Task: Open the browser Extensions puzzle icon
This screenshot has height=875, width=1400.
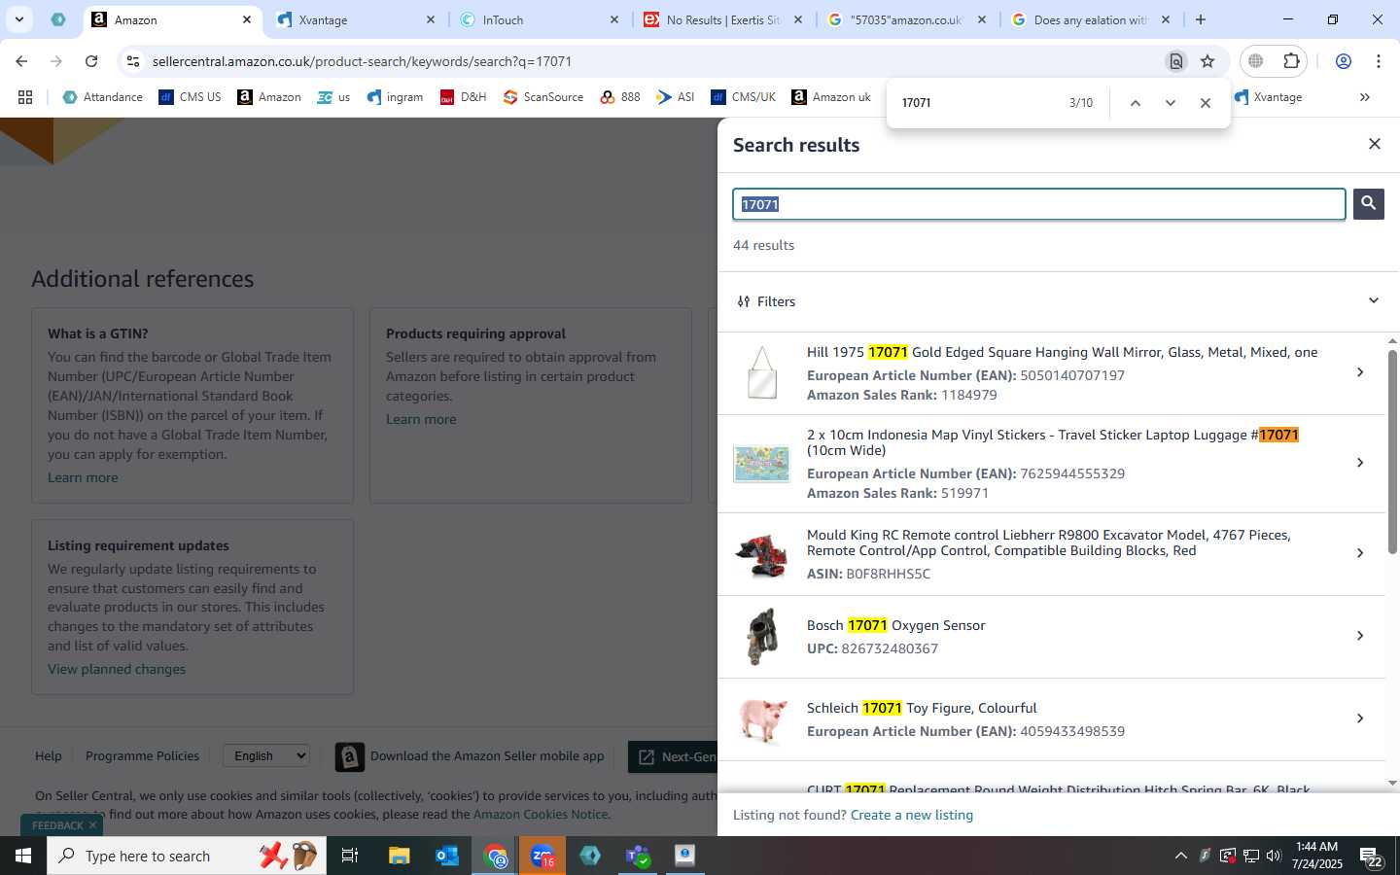Action: point(1291,61)
